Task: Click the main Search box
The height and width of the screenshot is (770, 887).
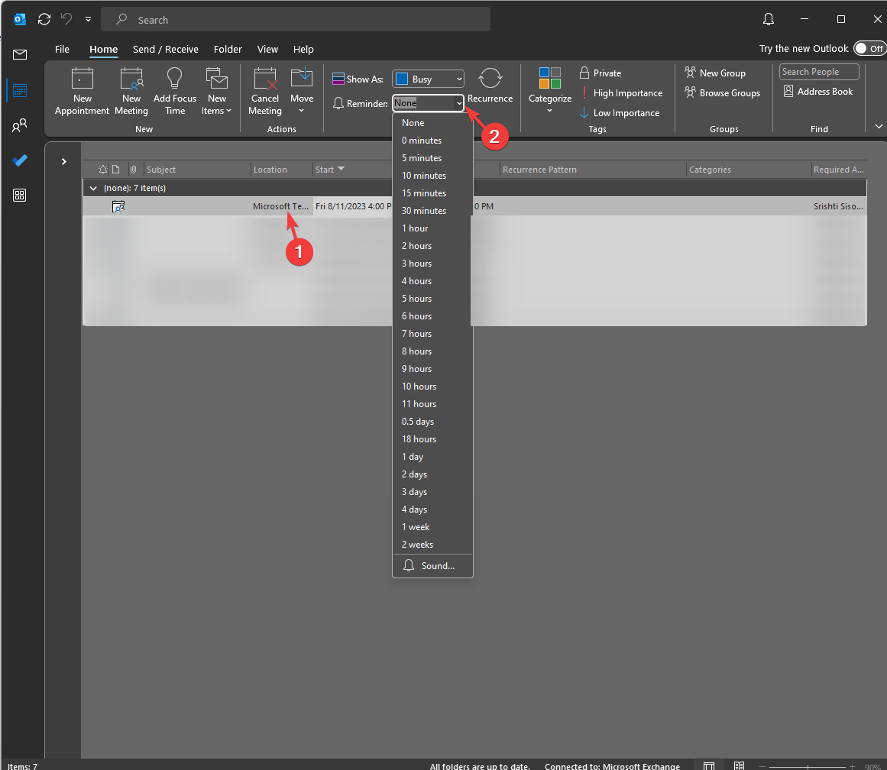Action: click(x=296, y=20)
